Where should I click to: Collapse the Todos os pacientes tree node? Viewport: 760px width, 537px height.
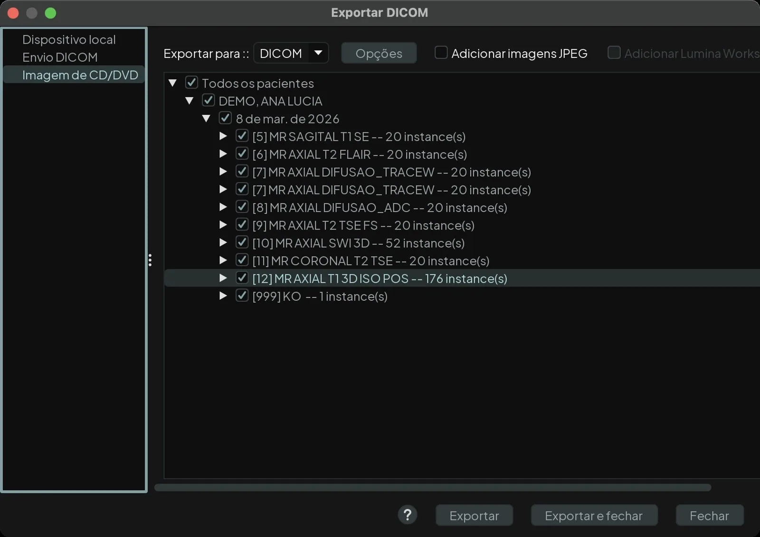[x=173, y=83]
